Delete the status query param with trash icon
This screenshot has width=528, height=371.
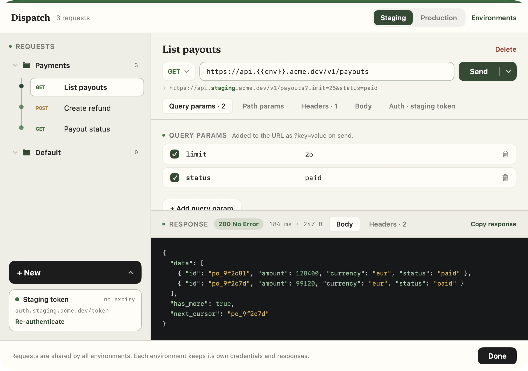(x=505, y=178)
